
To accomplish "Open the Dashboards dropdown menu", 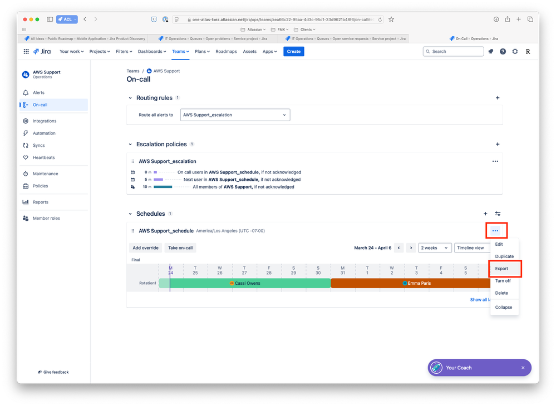I will (152, 51).
